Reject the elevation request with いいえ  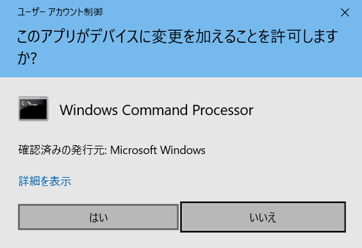pos(263,217)
